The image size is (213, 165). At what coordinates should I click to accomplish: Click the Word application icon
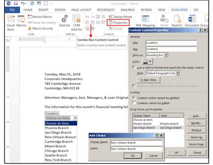[9, 3]
